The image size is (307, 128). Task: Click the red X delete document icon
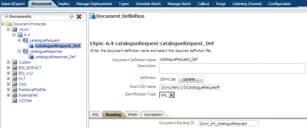79,16
